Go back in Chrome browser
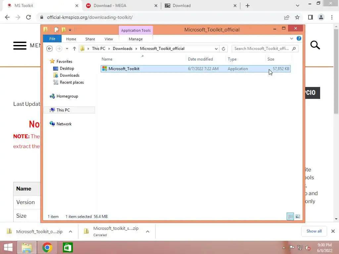Viewport: 339px width, 254px height. tap(7, 17)
